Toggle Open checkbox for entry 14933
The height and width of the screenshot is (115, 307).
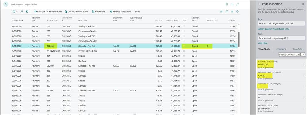pyautogui.click(x=184, y=51)
